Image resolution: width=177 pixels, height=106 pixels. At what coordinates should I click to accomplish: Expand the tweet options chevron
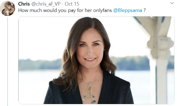point(172,3)
